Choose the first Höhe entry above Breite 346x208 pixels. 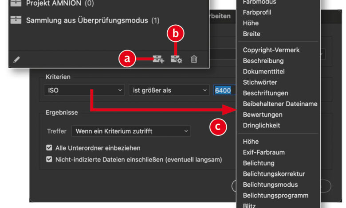pyautogui.click(x=251, y=23)
